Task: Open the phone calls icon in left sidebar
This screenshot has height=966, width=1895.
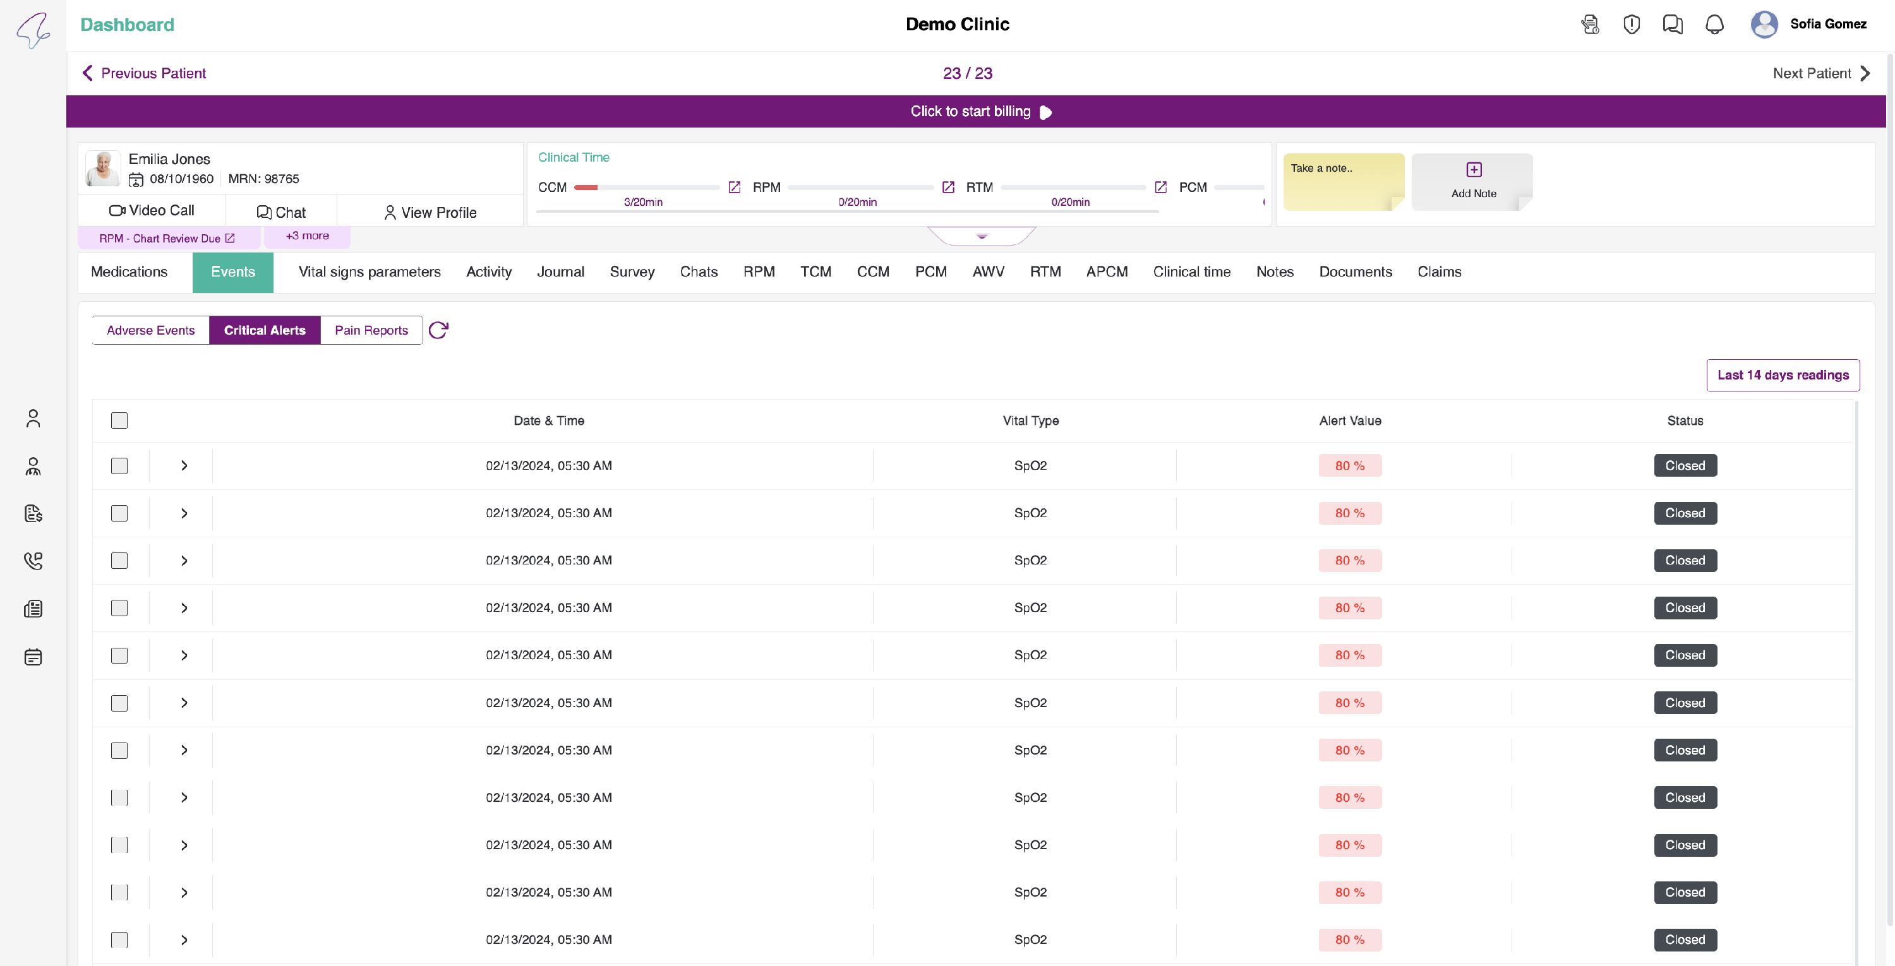Action: (33, 561)
